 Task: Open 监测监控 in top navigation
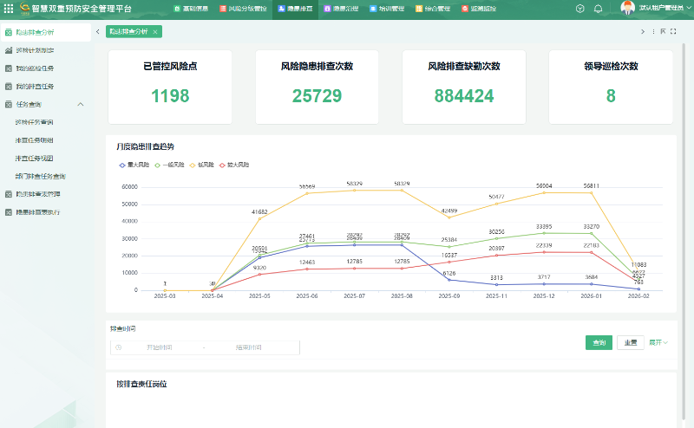(479, 9)
